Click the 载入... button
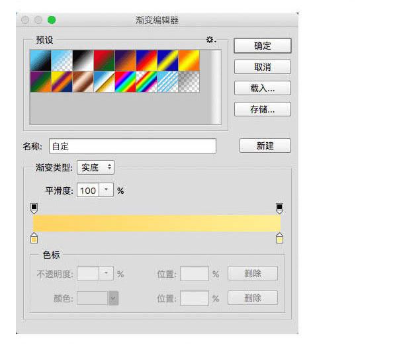 pos(263,88)
